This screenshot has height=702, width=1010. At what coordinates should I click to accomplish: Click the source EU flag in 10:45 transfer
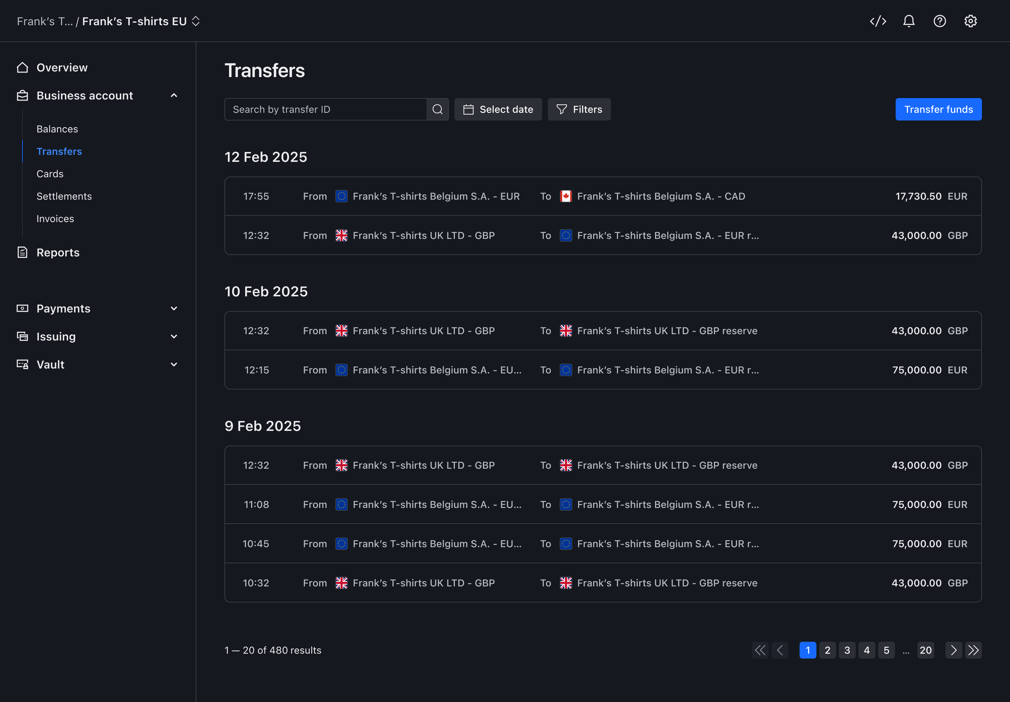pyautogui.click(x=341, y=544)
